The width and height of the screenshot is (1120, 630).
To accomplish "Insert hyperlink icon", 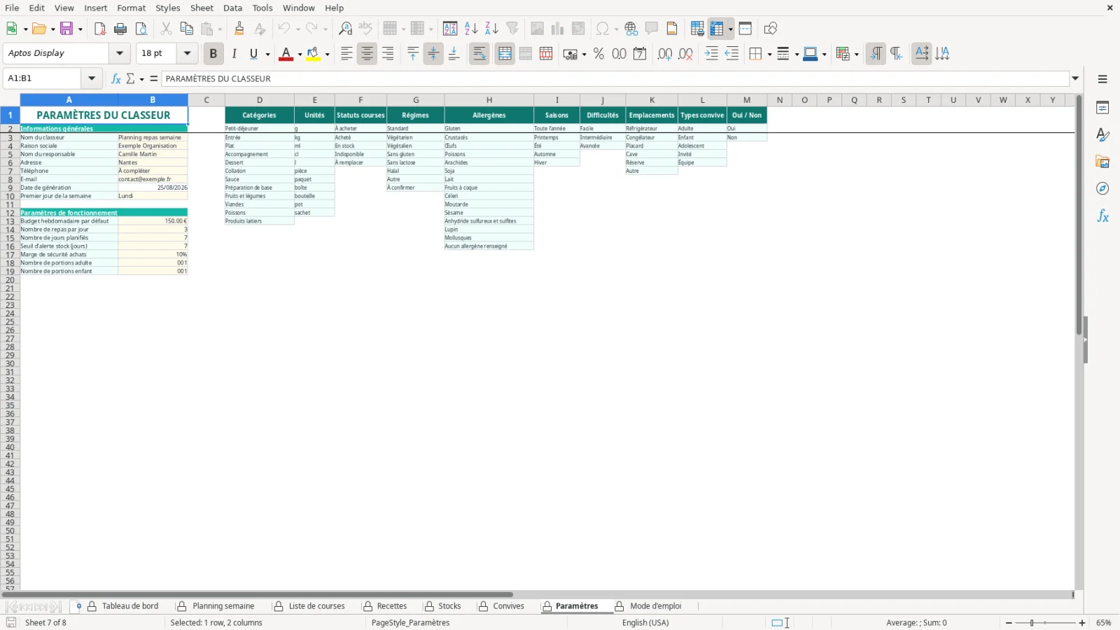I will (x=631, y=29).
